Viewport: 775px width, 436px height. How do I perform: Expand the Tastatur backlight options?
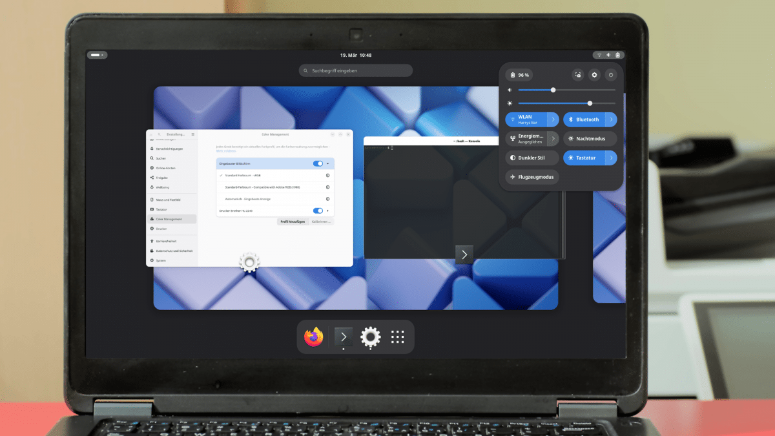coord(611,158)
